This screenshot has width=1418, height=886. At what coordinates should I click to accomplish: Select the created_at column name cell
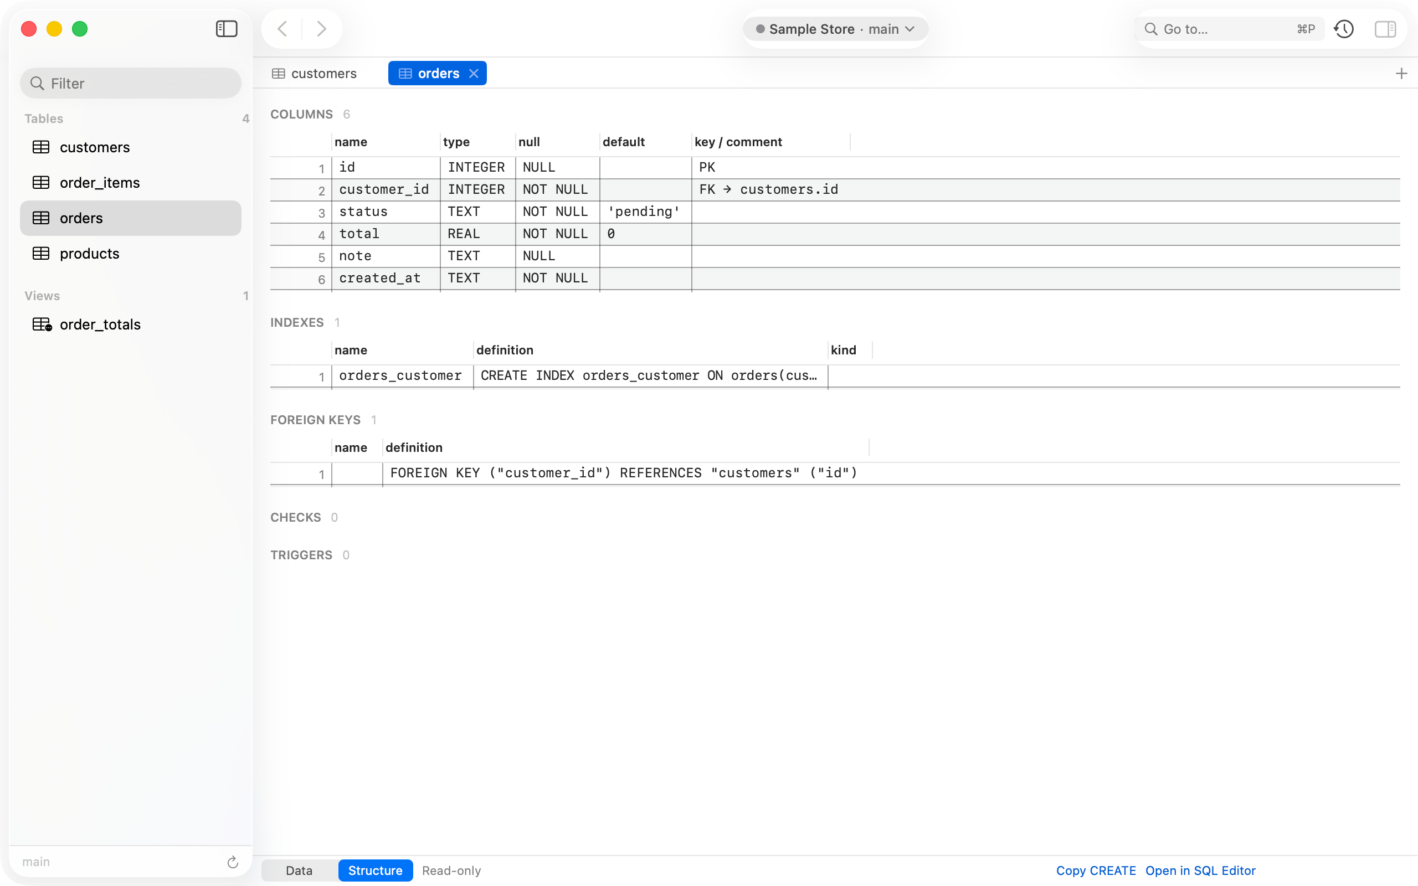tap(386, 278)
